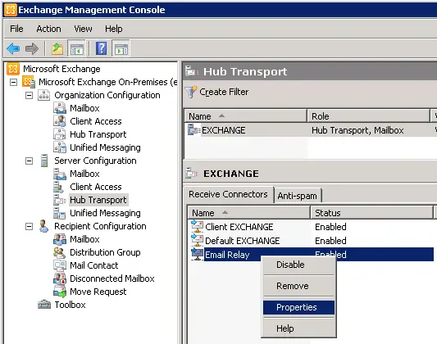437x344 pixels.
Task: Click the Exchange Management Console title icon
Action: coord(11,10)
